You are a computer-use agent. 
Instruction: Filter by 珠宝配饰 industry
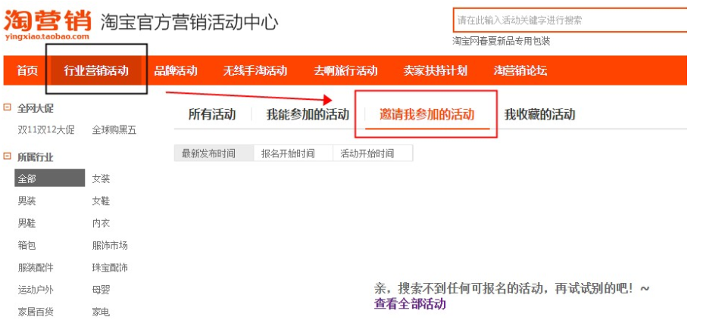(110, 268)
